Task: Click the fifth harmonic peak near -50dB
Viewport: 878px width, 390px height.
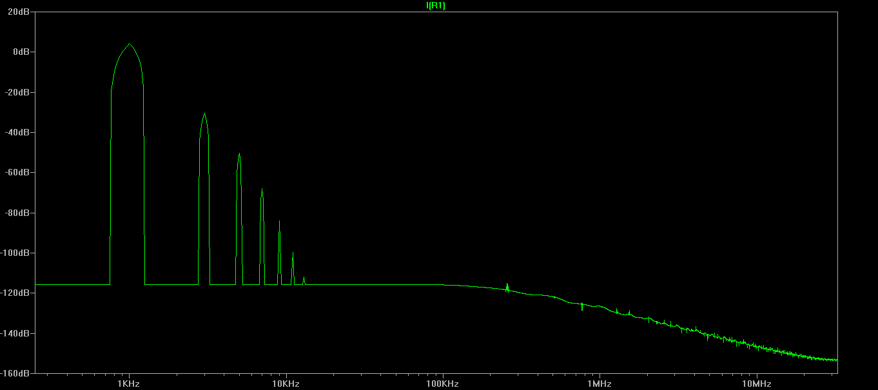Action: pyautogui.click(x=239, y=155)
